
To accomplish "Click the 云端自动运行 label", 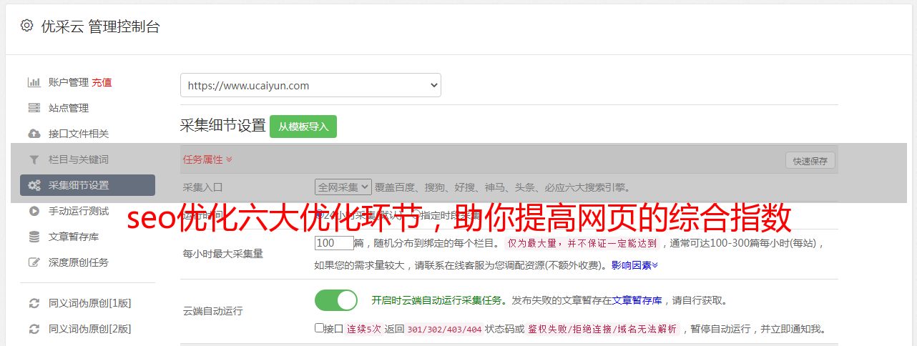I will tap(213, 311).
